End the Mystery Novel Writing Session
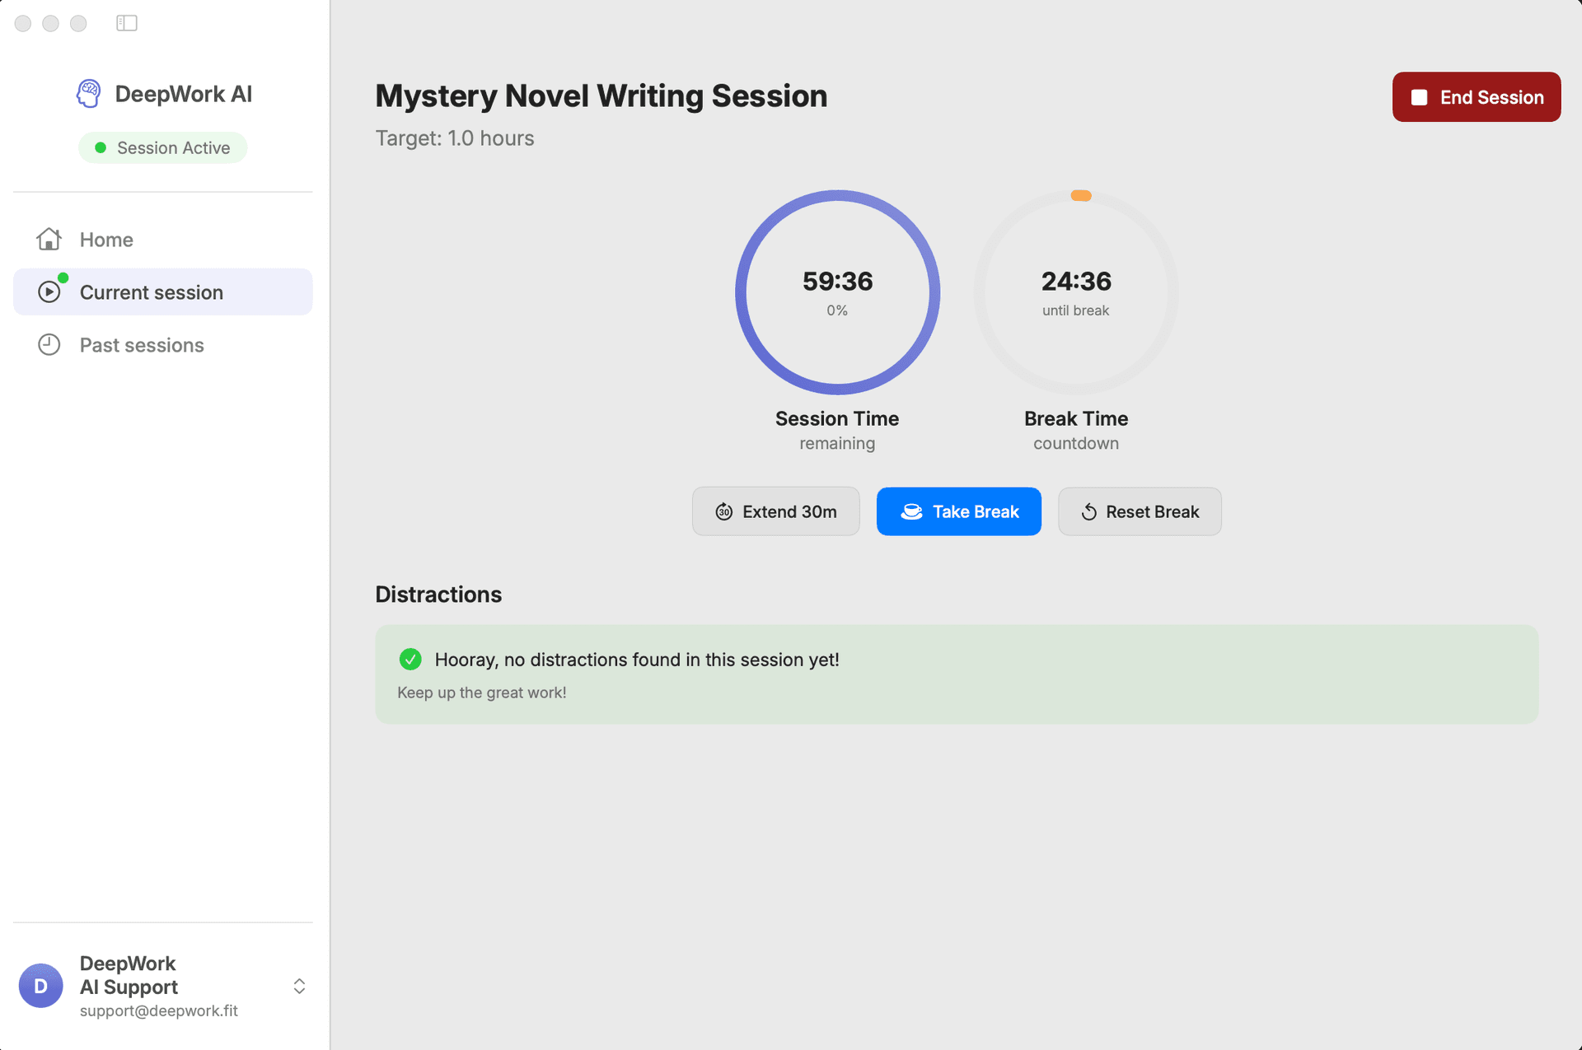The height and width of the screenshot is (1050, 1582). (1475, 96)
